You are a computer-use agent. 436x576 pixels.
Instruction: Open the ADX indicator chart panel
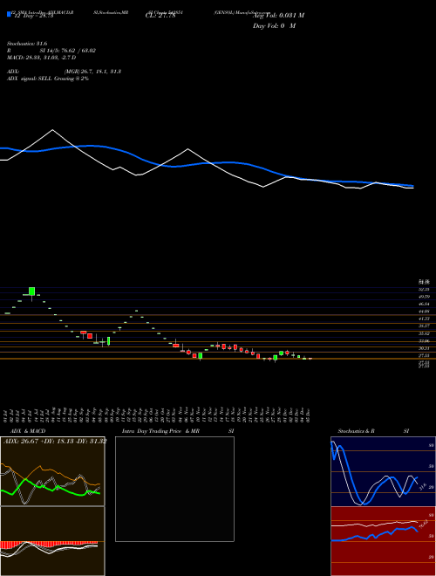52,471
